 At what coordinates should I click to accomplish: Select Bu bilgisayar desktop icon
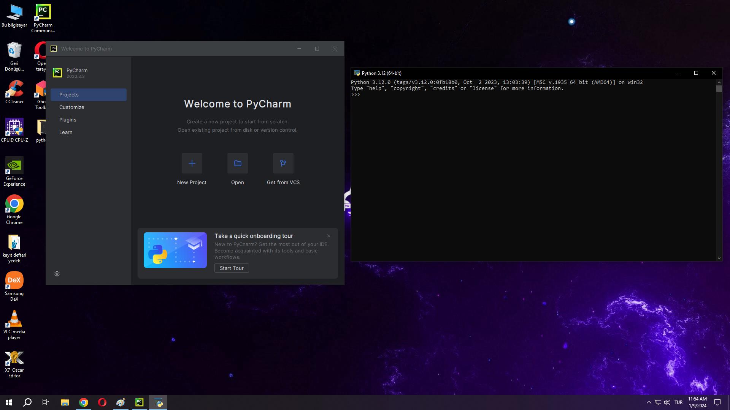coord(14,16)
